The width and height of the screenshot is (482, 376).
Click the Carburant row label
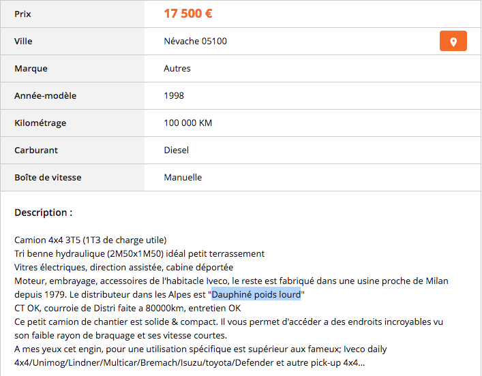coord(36,150)
